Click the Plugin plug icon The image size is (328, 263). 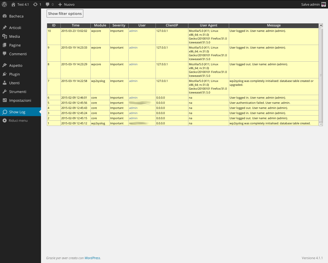[x=5, y=74]
